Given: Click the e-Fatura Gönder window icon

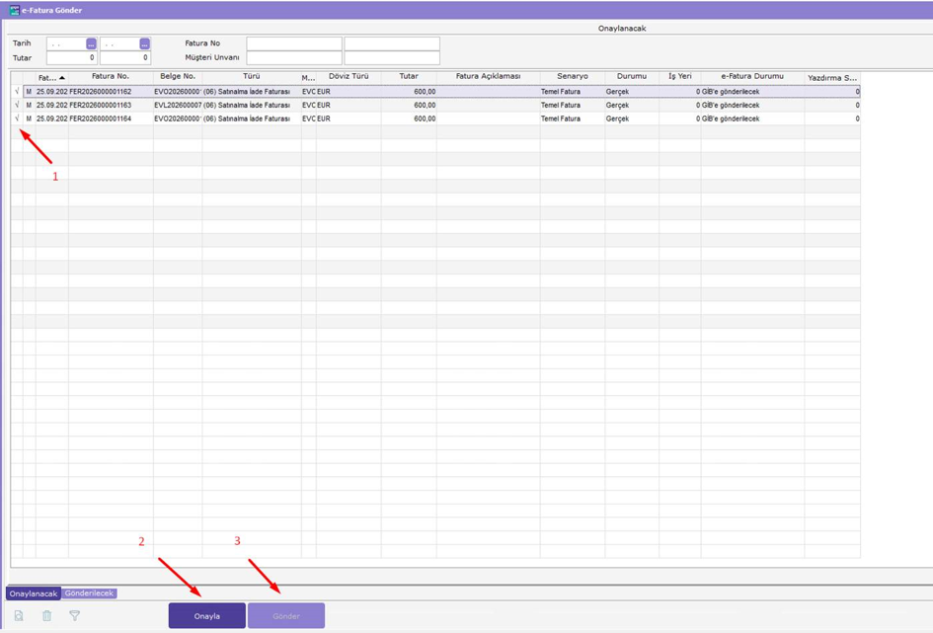Looking at the screenshot, I should [x=14, y=10].
